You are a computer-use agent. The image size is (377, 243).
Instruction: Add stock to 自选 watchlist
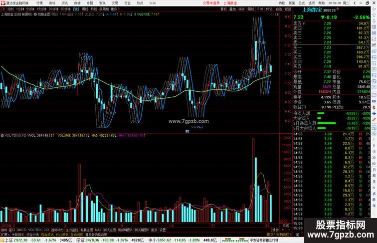click(x=278, y=9)
